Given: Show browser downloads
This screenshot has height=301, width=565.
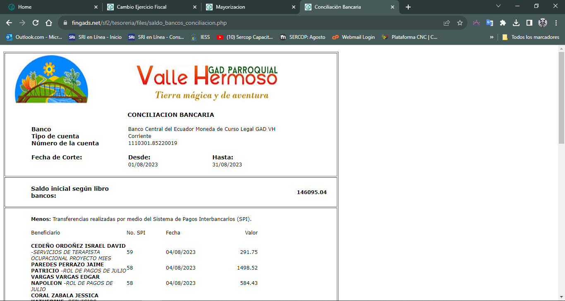Looking at the screenshot, I should tap(516, 23).
